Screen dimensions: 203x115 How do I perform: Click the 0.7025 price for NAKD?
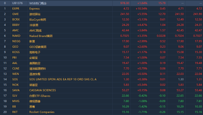(x=125, y=36)
